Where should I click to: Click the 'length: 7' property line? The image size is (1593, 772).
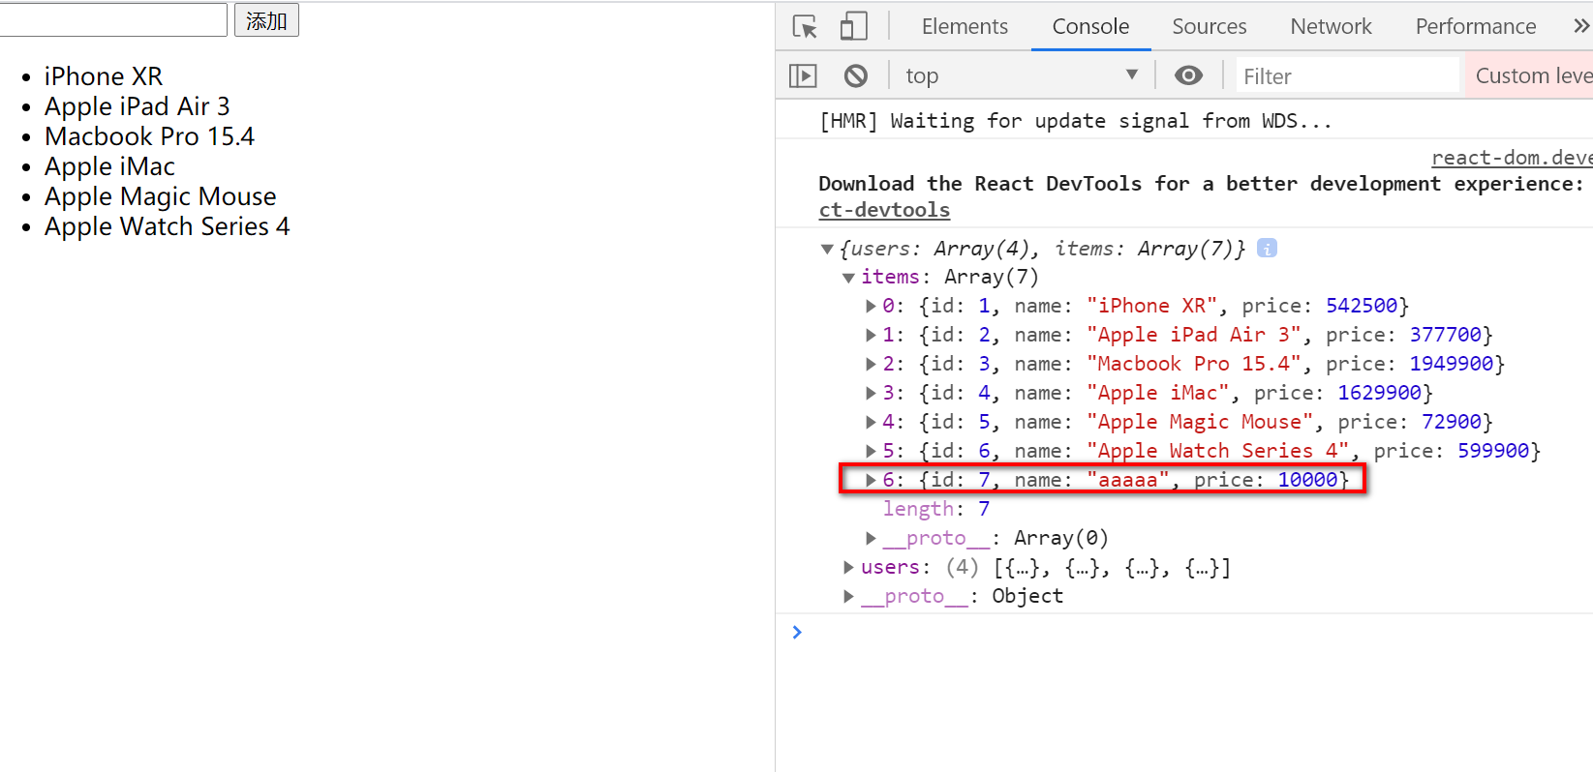(x=935, y=509)
